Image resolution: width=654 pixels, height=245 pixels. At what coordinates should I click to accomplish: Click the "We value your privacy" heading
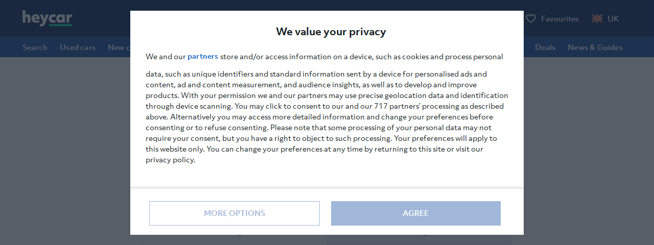(331, 32)
